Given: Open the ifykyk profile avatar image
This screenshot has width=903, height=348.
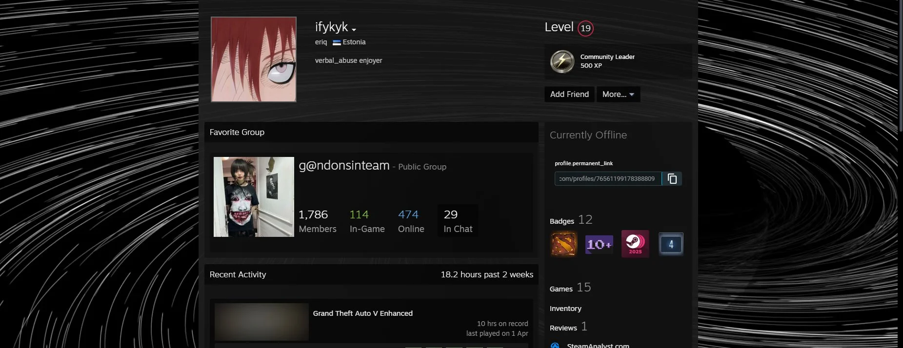Looking at the screenshot, I should pos(254,59).
